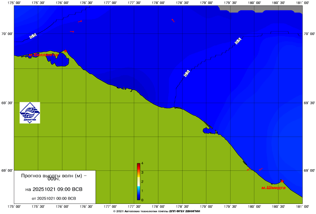The image size is (316, 214).
Task: Select the red star marker at м.Биллингса
Action: (66, 51)
